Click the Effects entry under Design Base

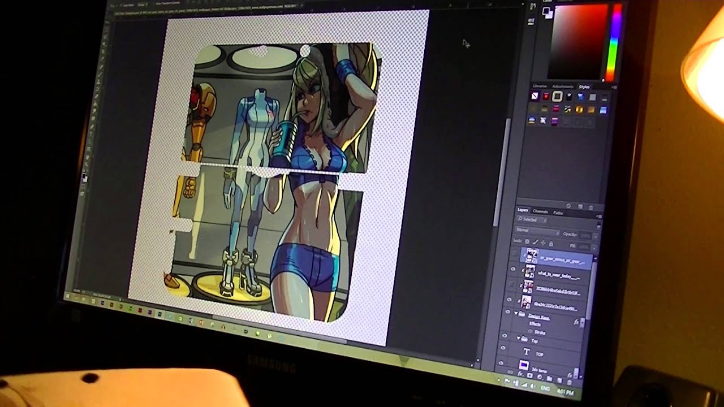point(535,324)
